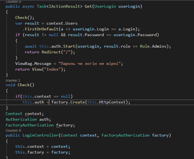Click "this.context" in the constructor body
Screen dimensions: 194x159
[29, 146]
